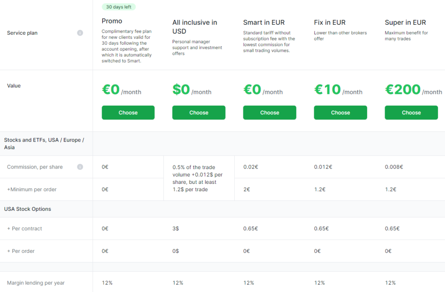This screenshot has width=445, height=292.
Task: Choose the All inclusive in USD plan
Action: point(199,112)
